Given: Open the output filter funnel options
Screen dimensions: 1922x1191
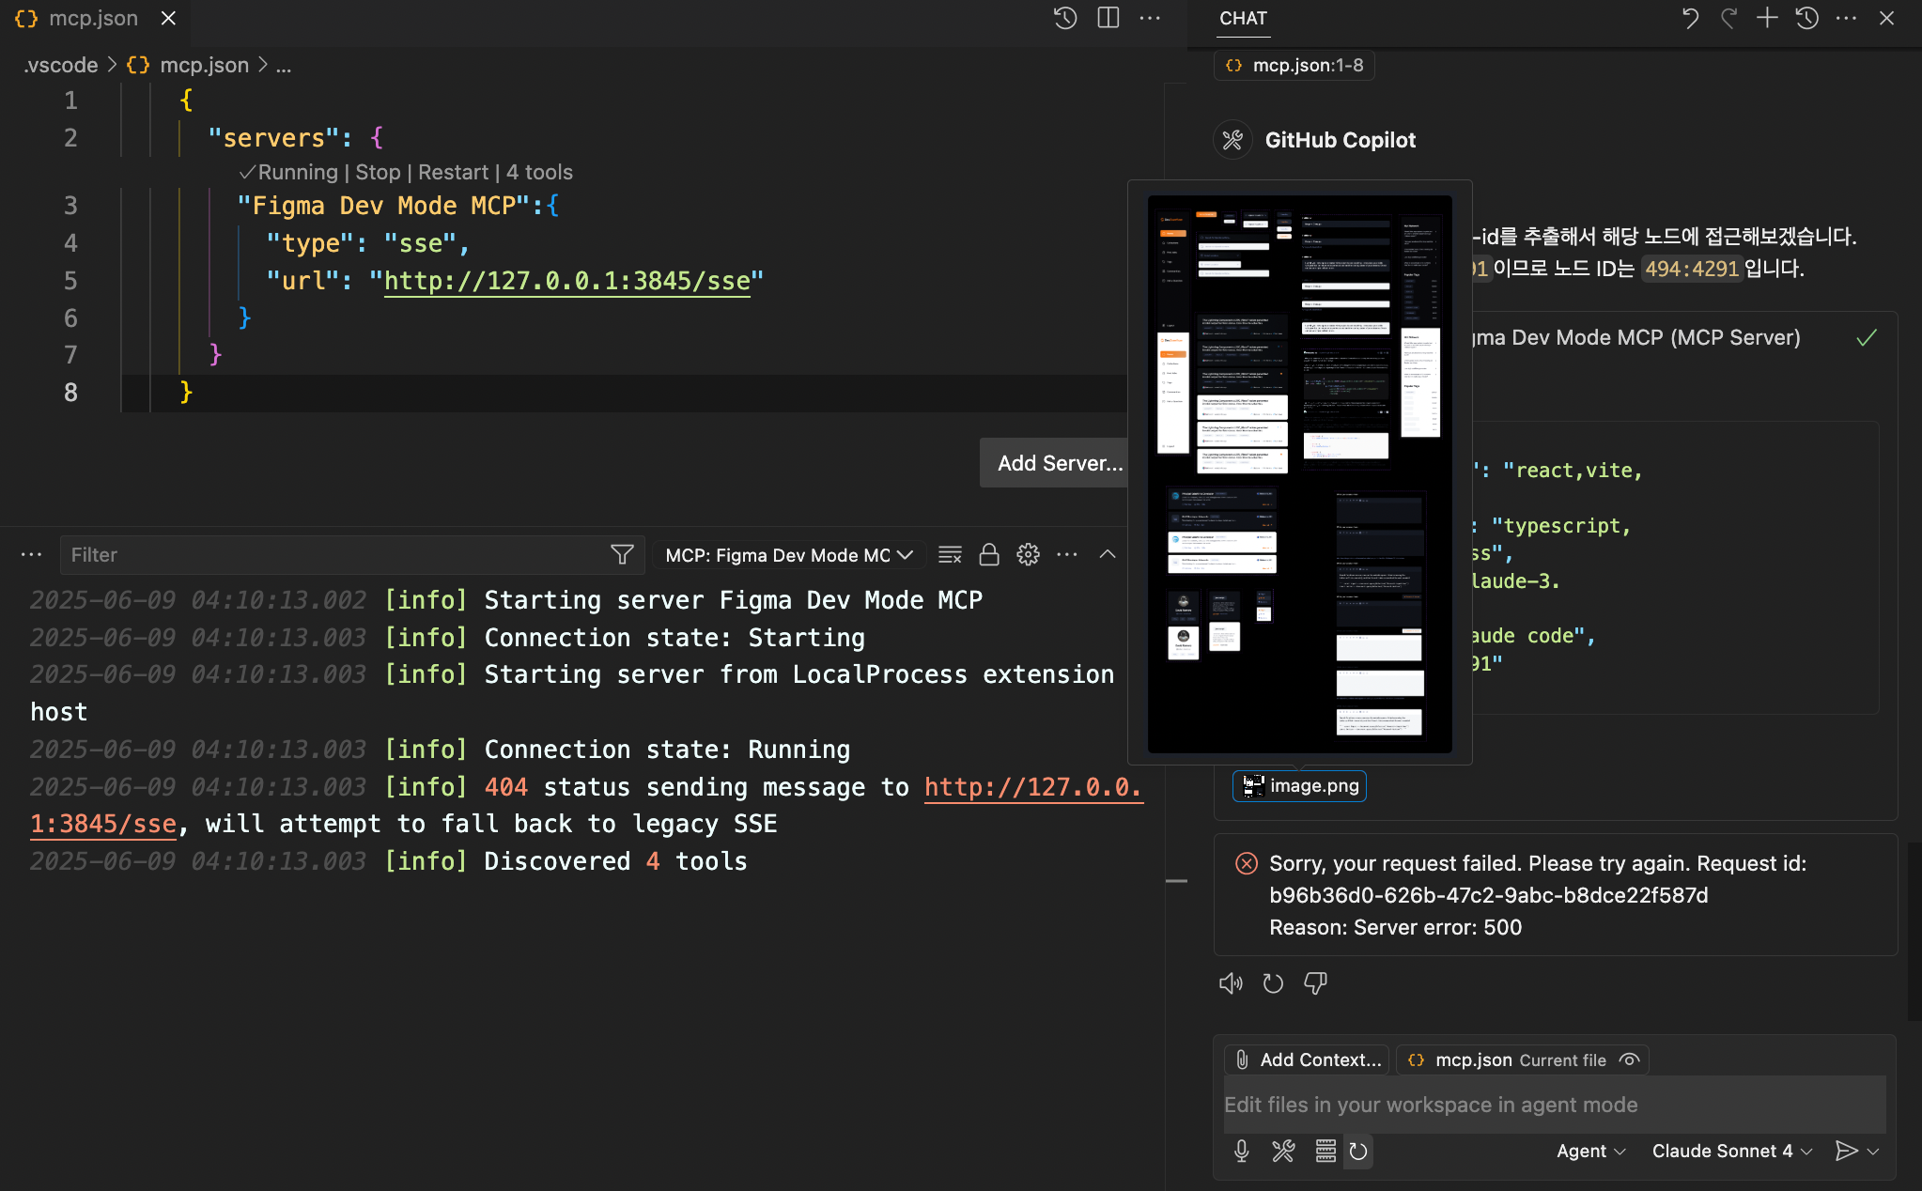Looking at the screenshot, I should 622,555.
